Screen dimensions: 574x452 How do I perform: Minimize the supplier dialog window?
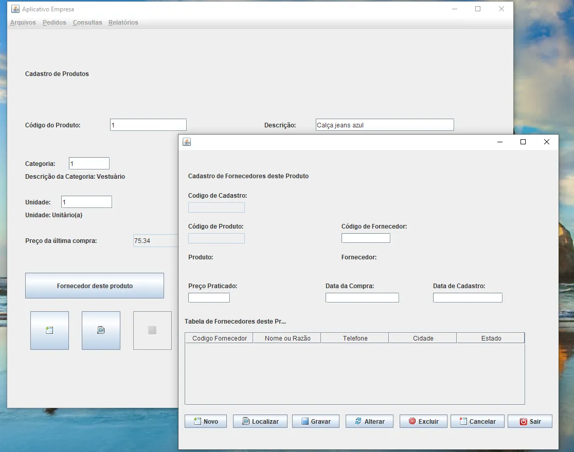(500, 142)
